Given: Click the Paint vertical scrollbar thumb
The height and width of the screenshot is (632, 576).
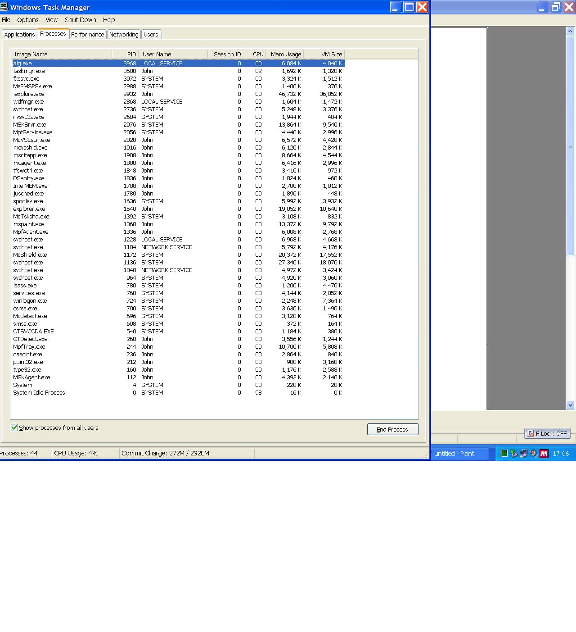Looking at the screenshot, I should (570, 146).
